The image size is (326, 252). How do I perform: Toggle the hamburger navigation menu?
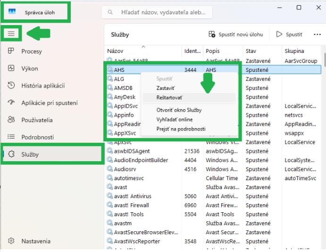[12, 34]
